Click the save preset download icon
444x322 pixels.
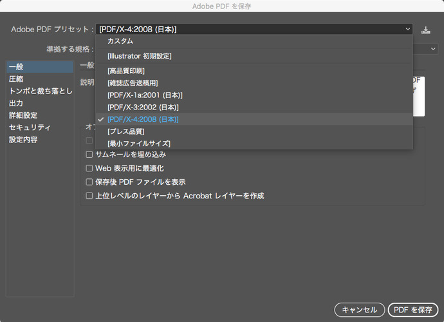coord(425,30)
